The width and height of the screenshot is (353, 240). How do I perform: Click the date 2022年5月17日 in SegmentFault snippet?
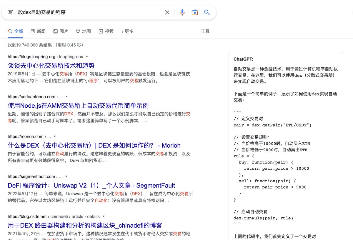point(22,194)
